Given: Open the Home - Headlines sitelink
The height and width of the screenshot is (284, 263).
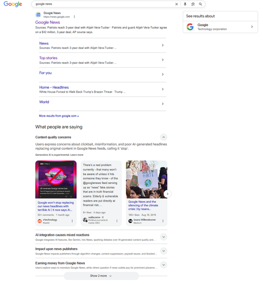Looking at the screenshot, I should (54, 88).
